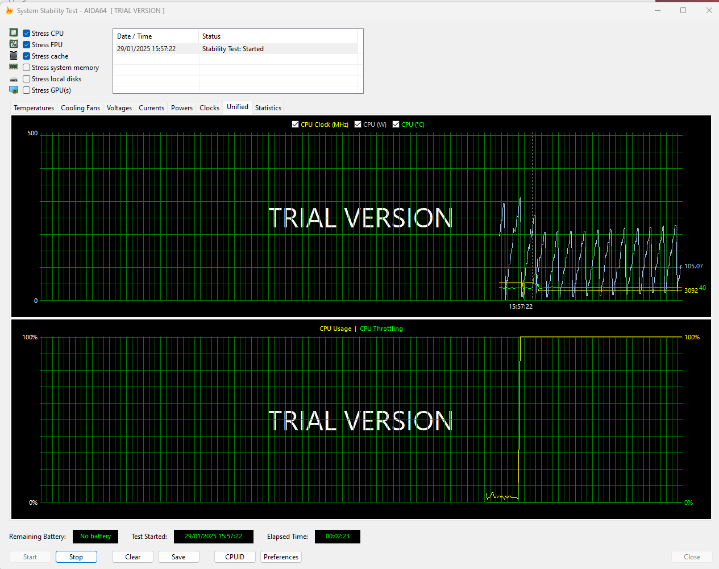The width and height of the screenshot is (719, 569).
Task: Click the 15:57:22 time marker on graph
Action: 521,306
